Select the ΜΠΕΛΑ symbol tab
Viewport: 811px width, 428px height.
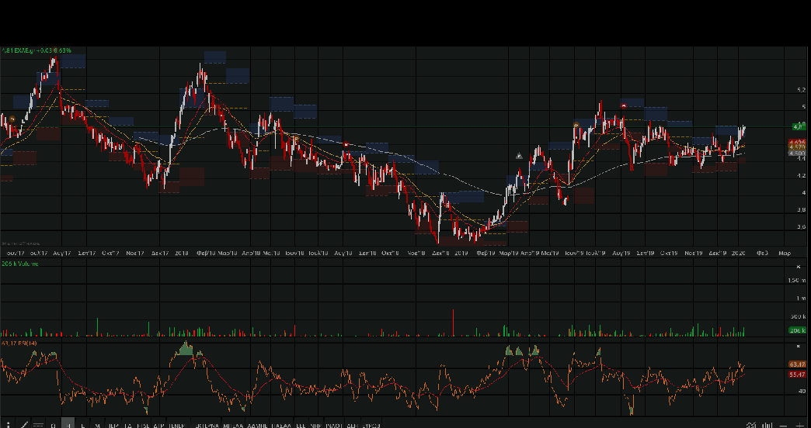click(232, 425)
